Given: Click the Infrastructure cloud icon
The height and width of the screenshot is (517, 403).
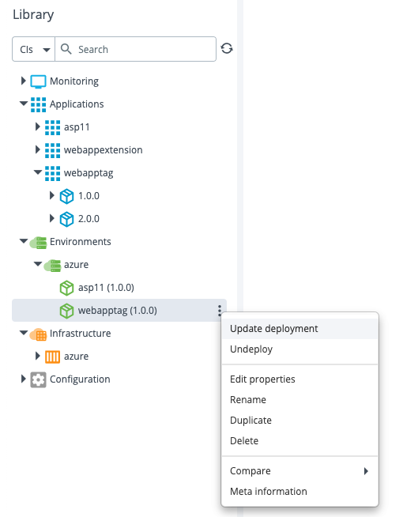Looking at the screenshot, I should pyautogui.click(x=38, y=334).
